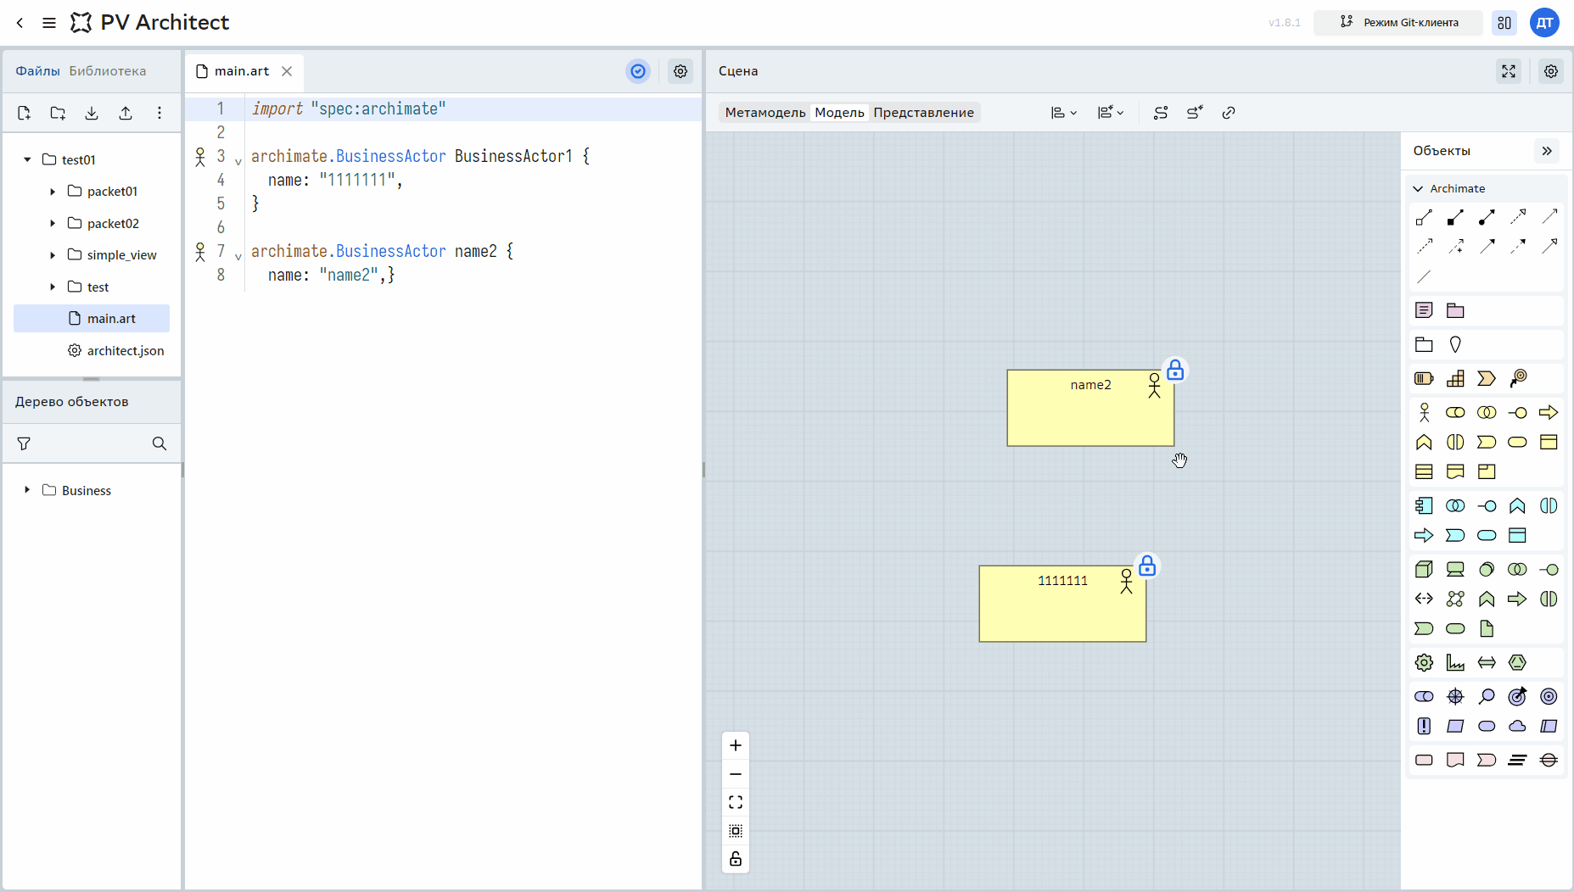
Task: Pick the battery-shaped Resource element
Action: (1424, 378)
